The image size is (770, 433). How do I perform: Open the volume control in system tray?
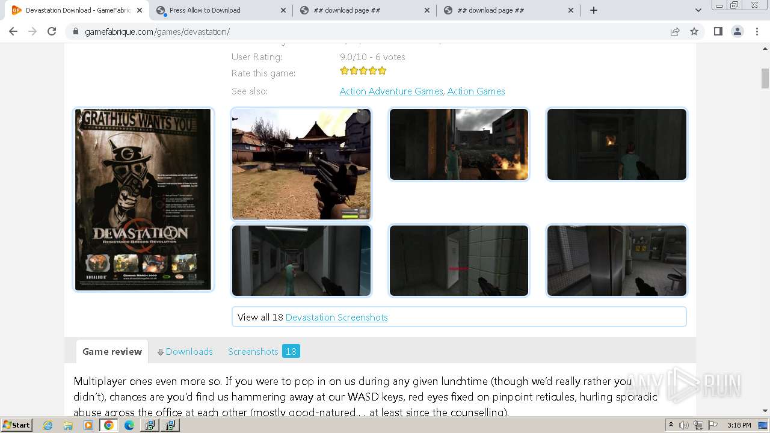point(684,425)
